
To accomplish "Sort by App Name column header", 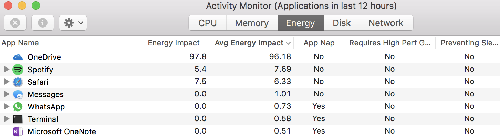I will point(69,43).
